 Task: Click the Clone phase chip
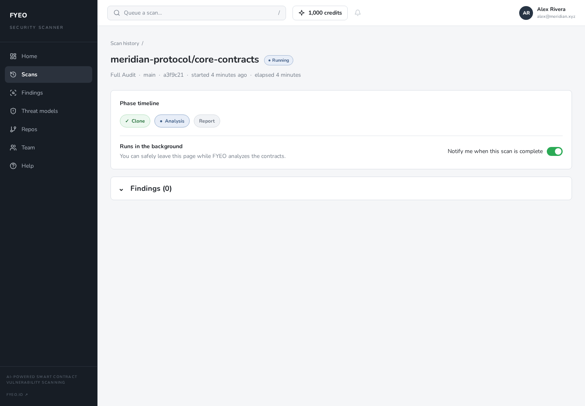click(x=135, y=121)
